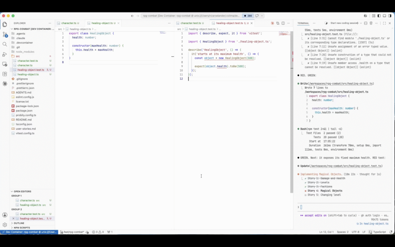Click the Copilot icon in title bar
Screen dimensions: 395x247
pyautogui.click(x=366, y=15)
